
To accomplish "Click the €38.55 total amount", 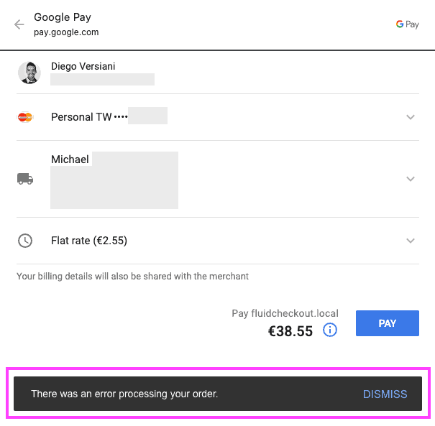I will [290, 331].
